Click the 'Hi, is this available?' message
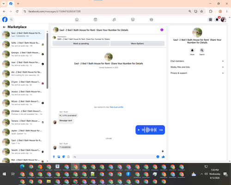This screenshot has width=231, height=185. click(68, 116)
